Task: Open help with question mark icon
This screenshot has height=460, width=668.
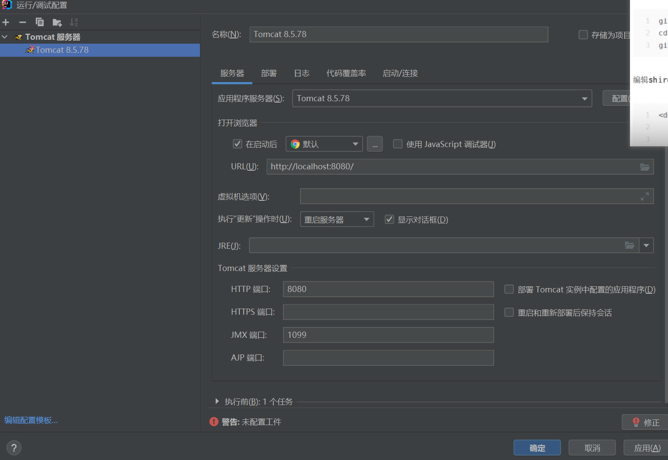Action: (14, 448)
